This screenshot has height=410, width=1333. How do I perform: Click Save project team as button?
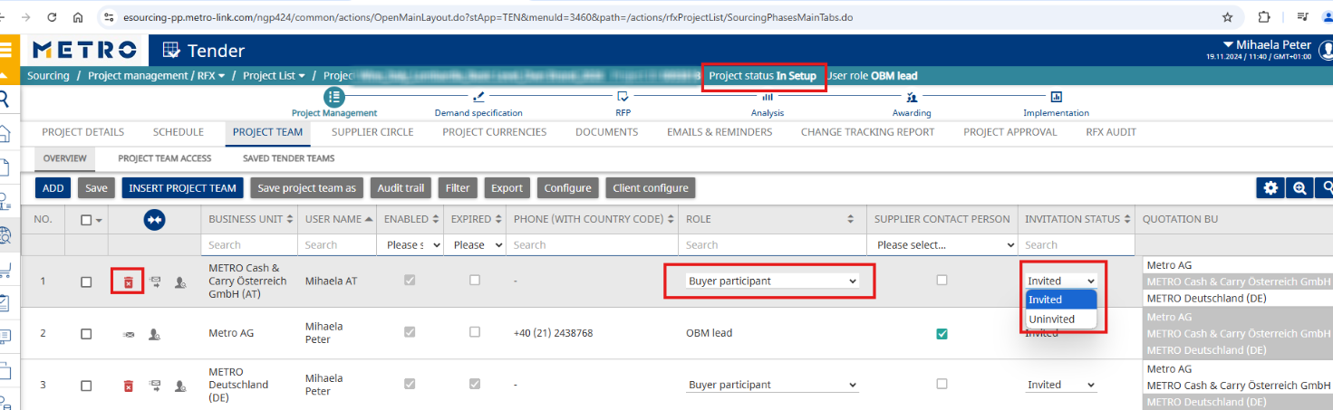pyautogui.click(x=306, y=188)
